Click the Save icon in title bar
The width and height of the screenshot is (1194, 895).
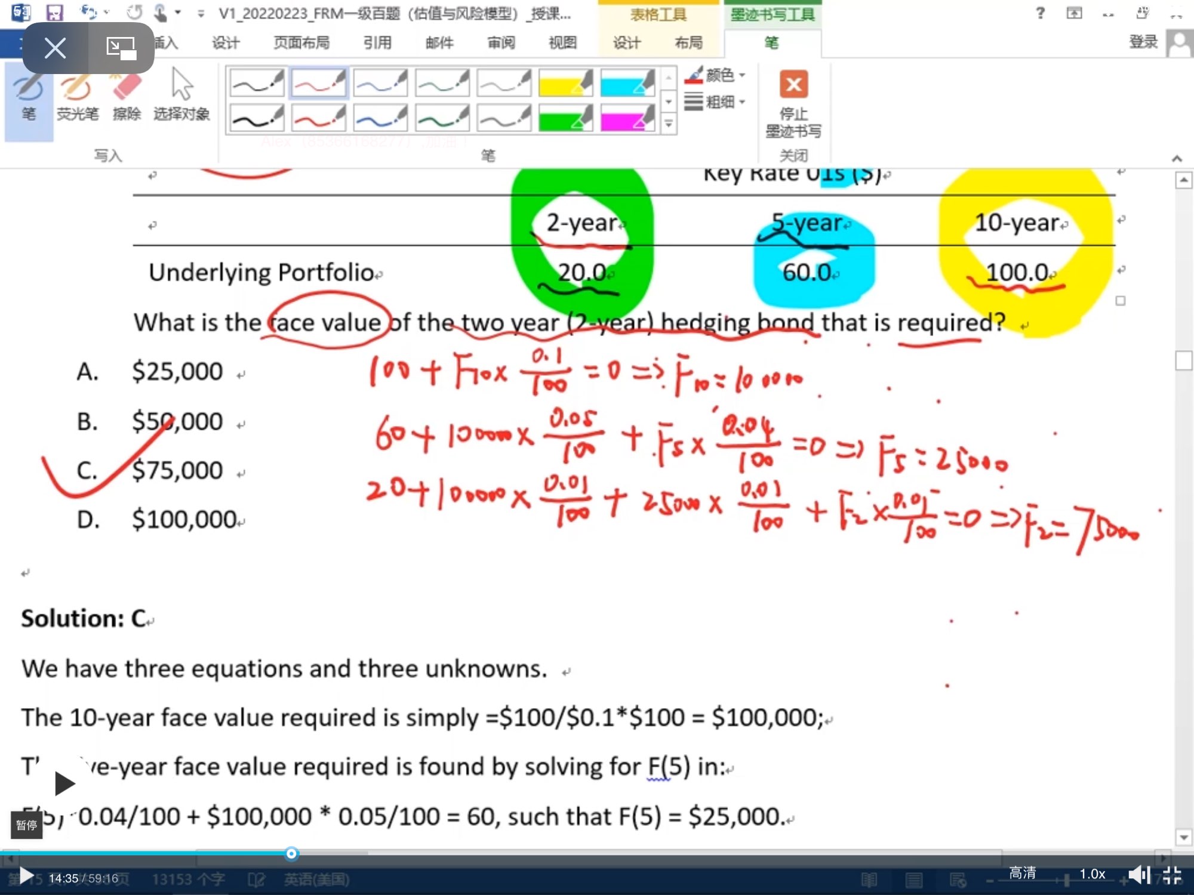54,13
